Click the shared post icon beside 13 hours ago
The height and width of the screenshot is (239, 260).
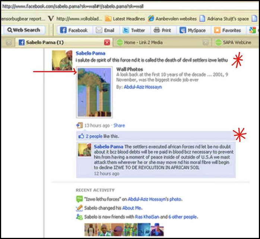(x=79, y=125)
